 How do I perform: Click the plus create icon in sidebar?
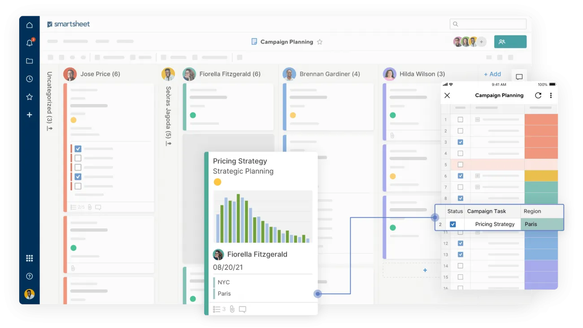(x=30, y=115)
